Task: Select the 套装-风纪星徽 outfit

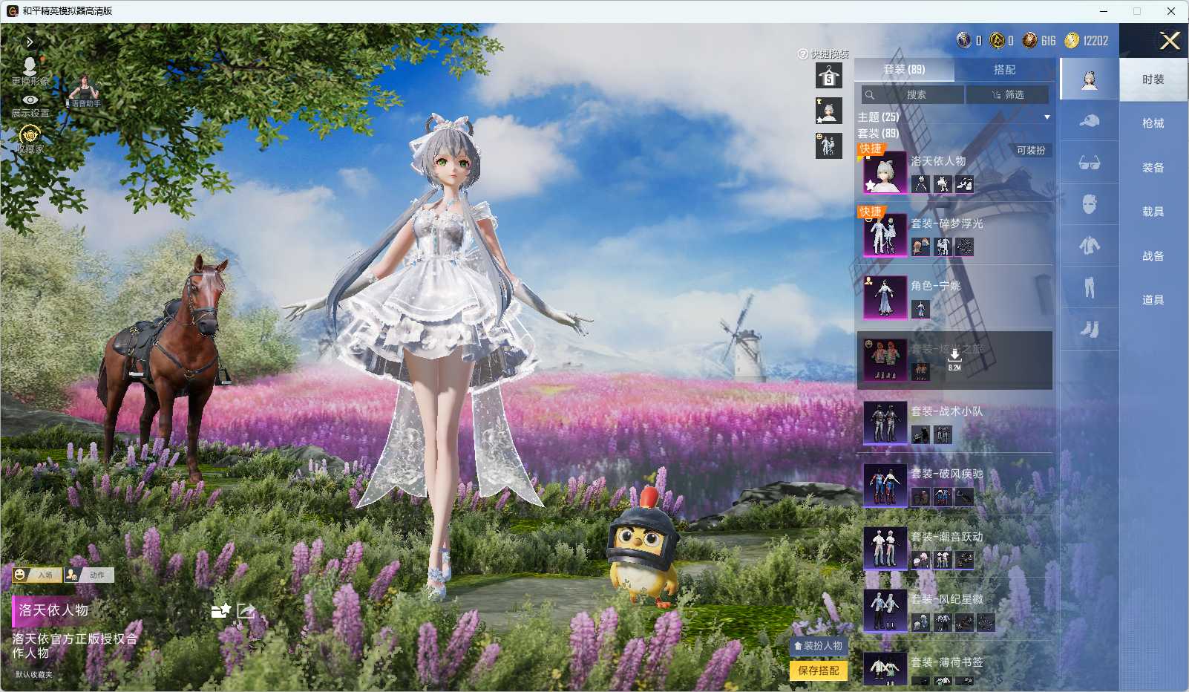Action: click(954, 610)
